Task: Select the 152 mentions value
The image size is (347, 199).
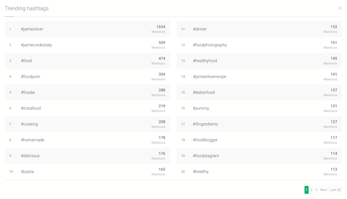Action: point(334,27)
